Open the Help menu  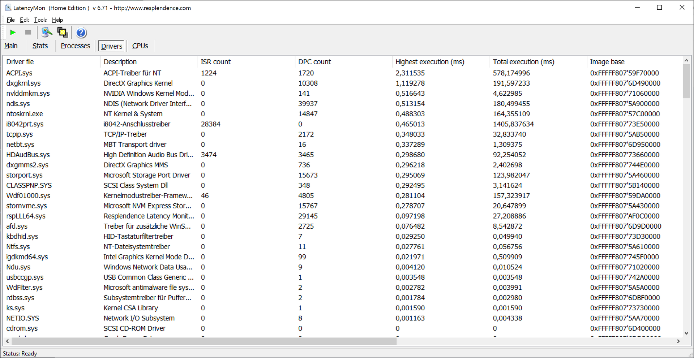[57, 20]
